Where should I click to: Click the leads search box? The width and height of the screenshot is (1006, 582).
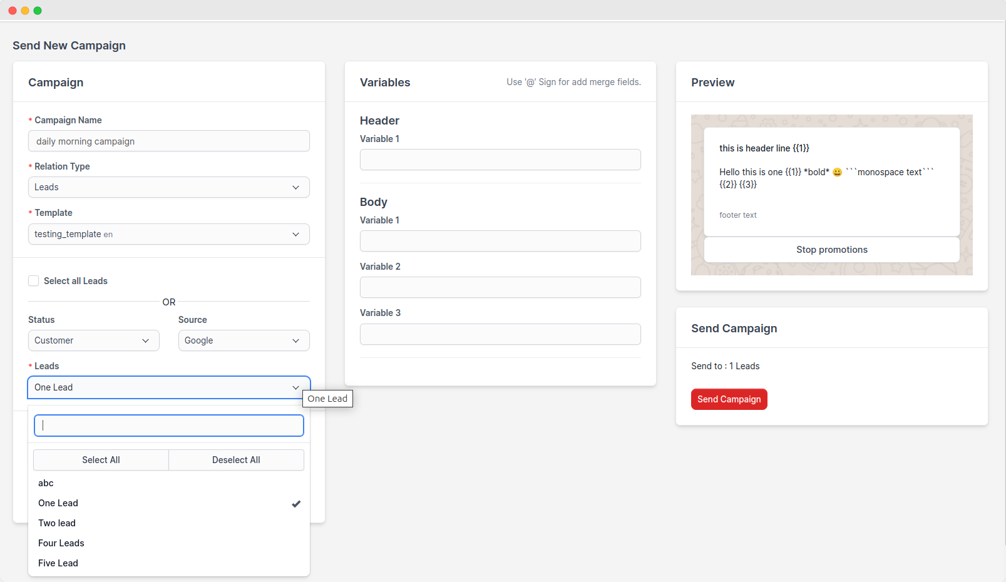click(168, 426)
